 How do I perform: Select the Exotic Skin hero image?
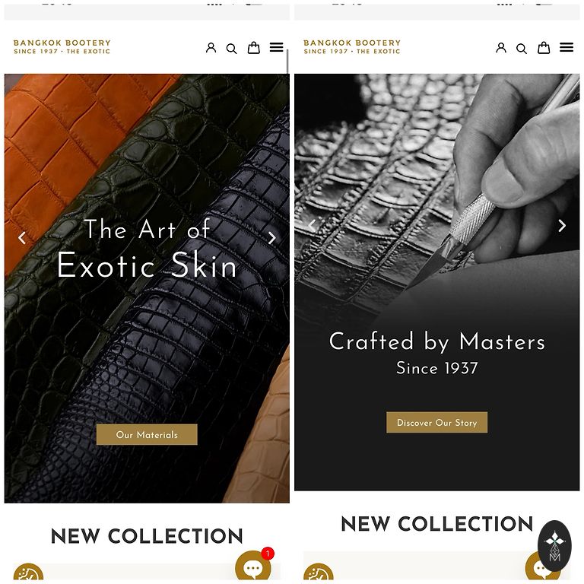pyautogui.click(x=147, y=288)
